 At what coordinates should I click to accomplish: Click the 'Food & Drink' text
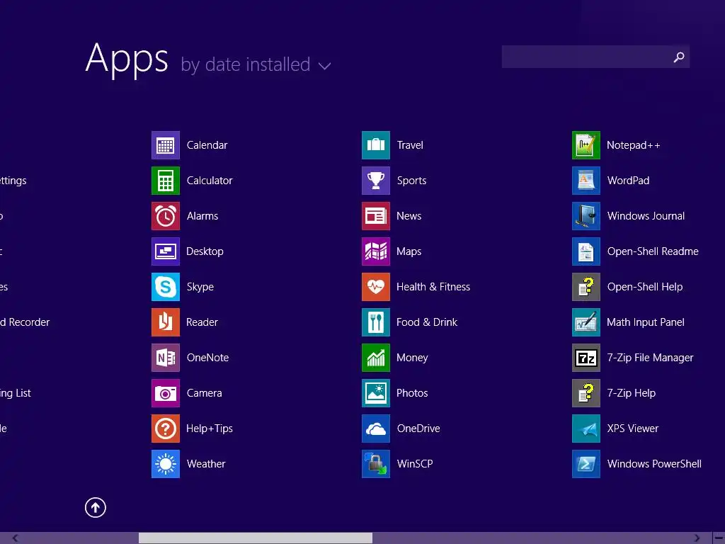pyautogui.click(x=427, y=322)
